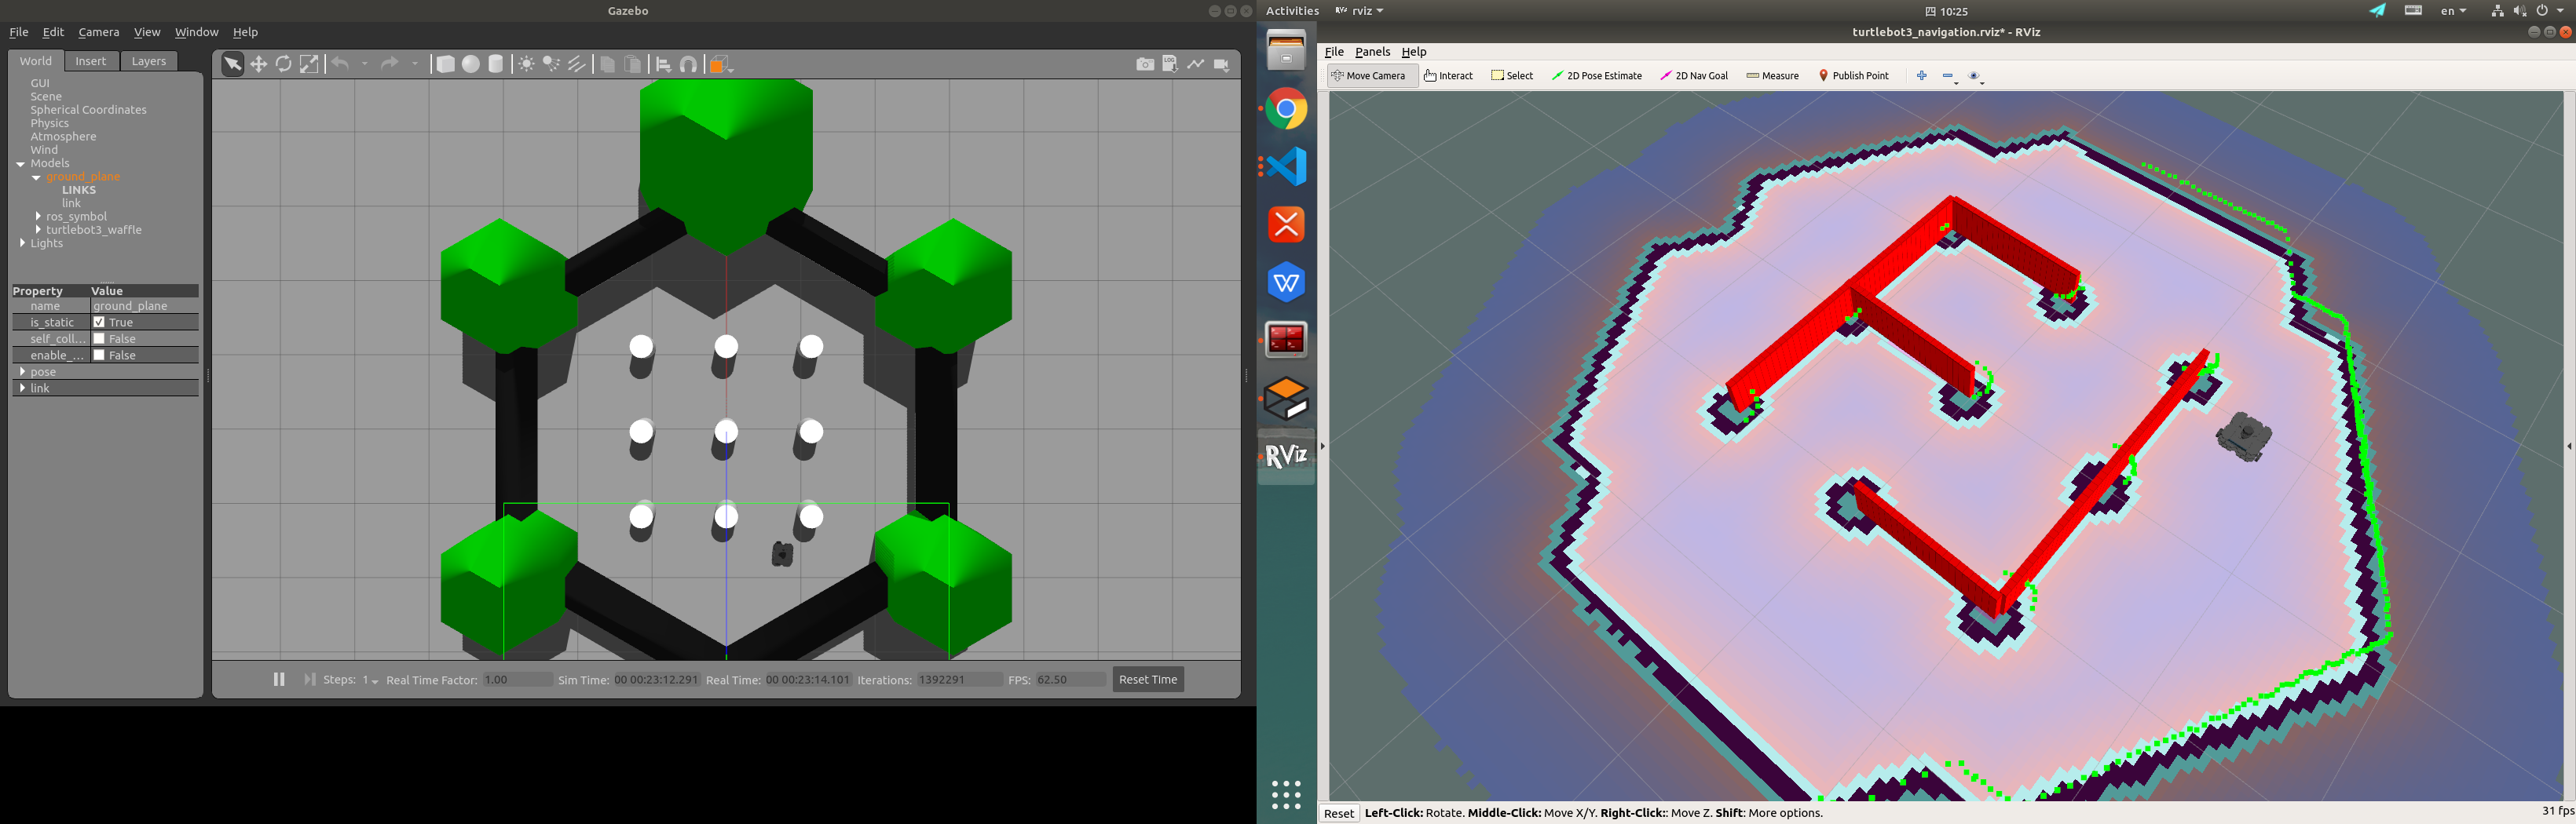The height and width of the screenshot is (824, 2576).
Task: Toggle the snap magnet tool in Gazebo
Action: 689,64
